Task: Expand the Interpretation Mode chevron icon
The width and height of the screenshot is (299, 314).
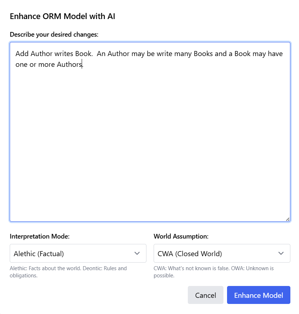Action: pyautogui.click(x=137, y=253)
